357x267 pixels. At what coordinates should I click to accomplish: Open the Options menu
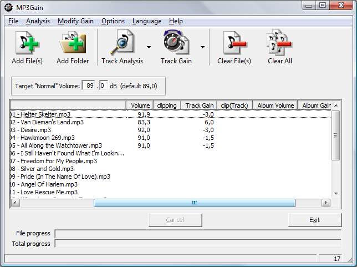tap(113, 21)
